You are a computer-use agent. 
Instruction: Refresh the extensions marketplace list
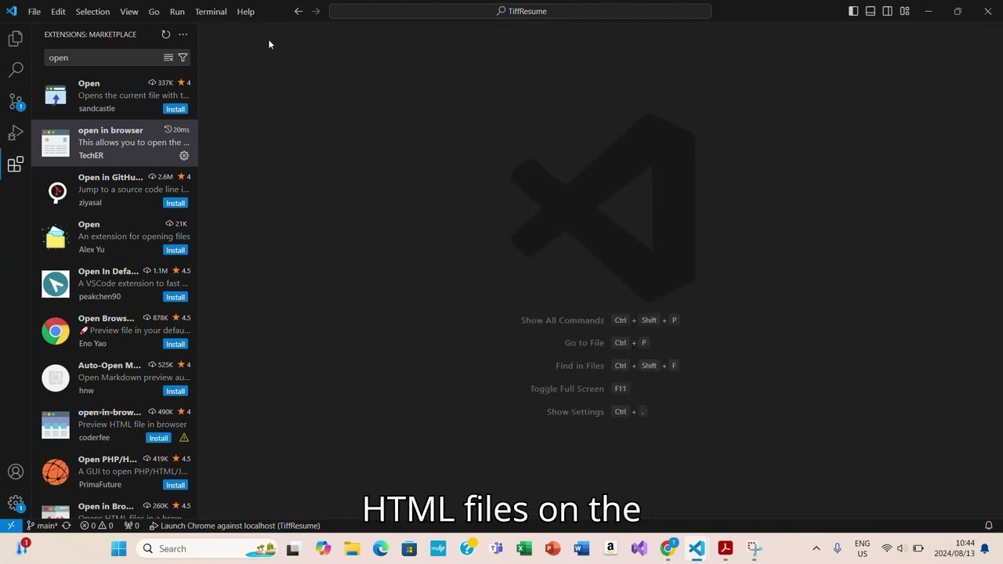[x=165, y=34]
